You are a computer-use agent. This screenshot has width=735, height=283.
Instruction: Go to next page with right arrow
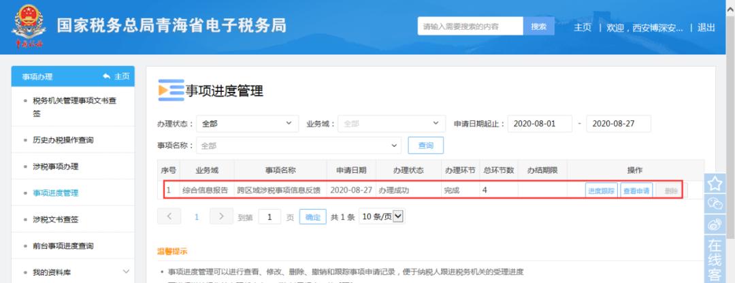coord(221,216)
